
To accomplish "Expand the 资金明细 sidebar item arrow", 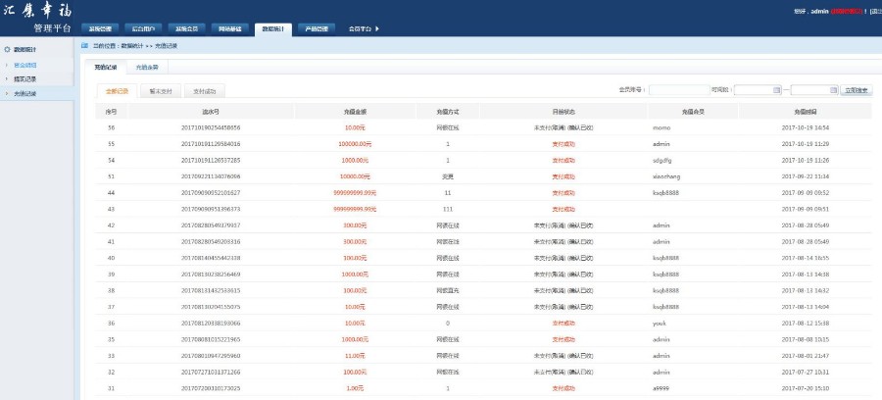I will (6, 66).
